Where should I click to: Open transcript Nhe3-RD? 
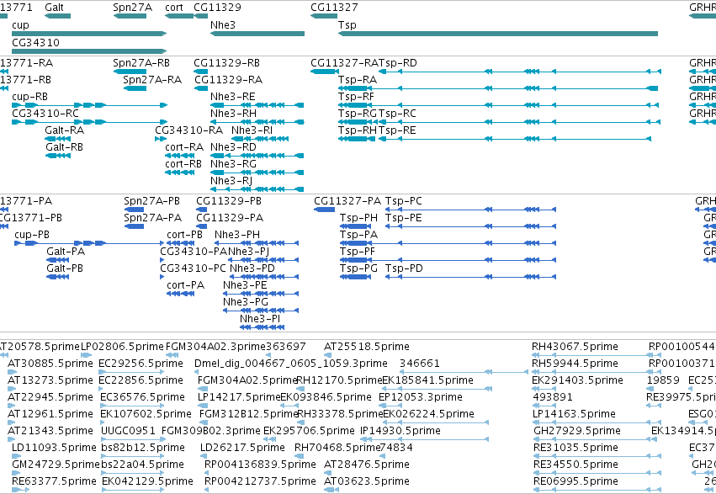[257, 156]
